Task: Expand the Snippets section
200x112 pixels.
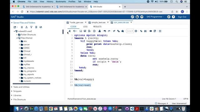Action: tap(12, 91)
